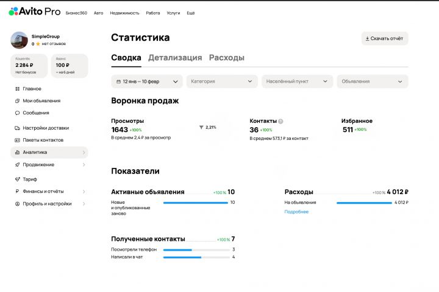Expand the Продвижение chevron
Screen dimensions: 439x292
click(84, 165)
